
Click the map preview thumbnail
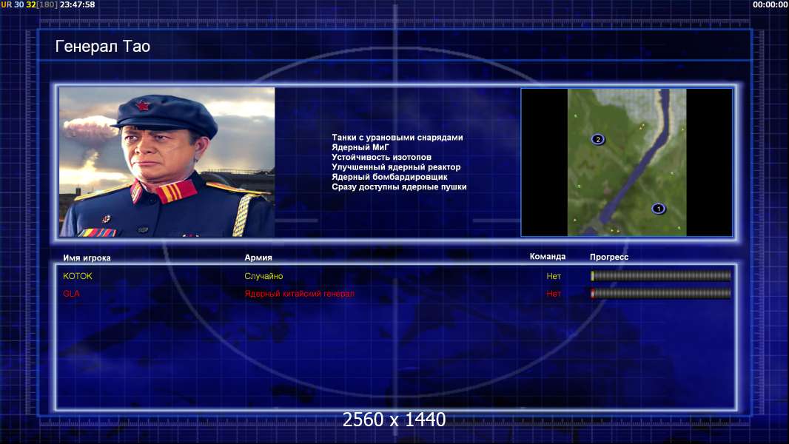[626, 162]
